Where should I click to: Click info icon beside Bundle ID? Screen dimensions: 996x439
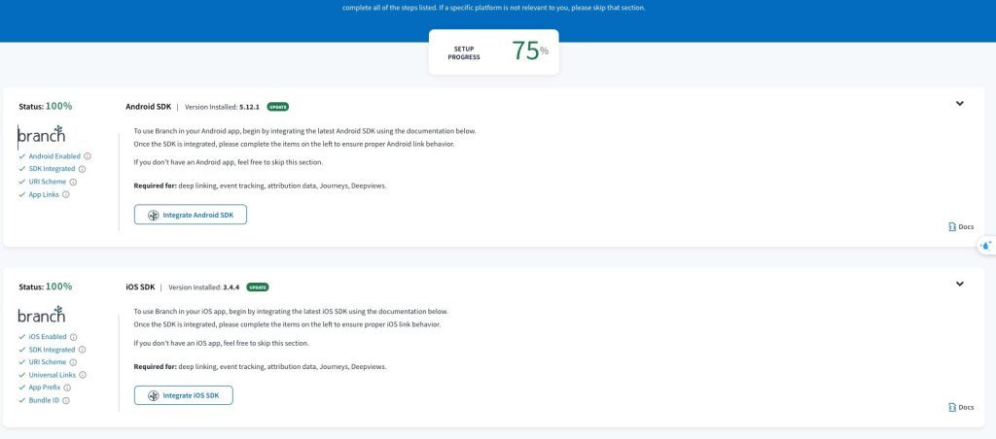pyautogui.click(x=65, y=400)
